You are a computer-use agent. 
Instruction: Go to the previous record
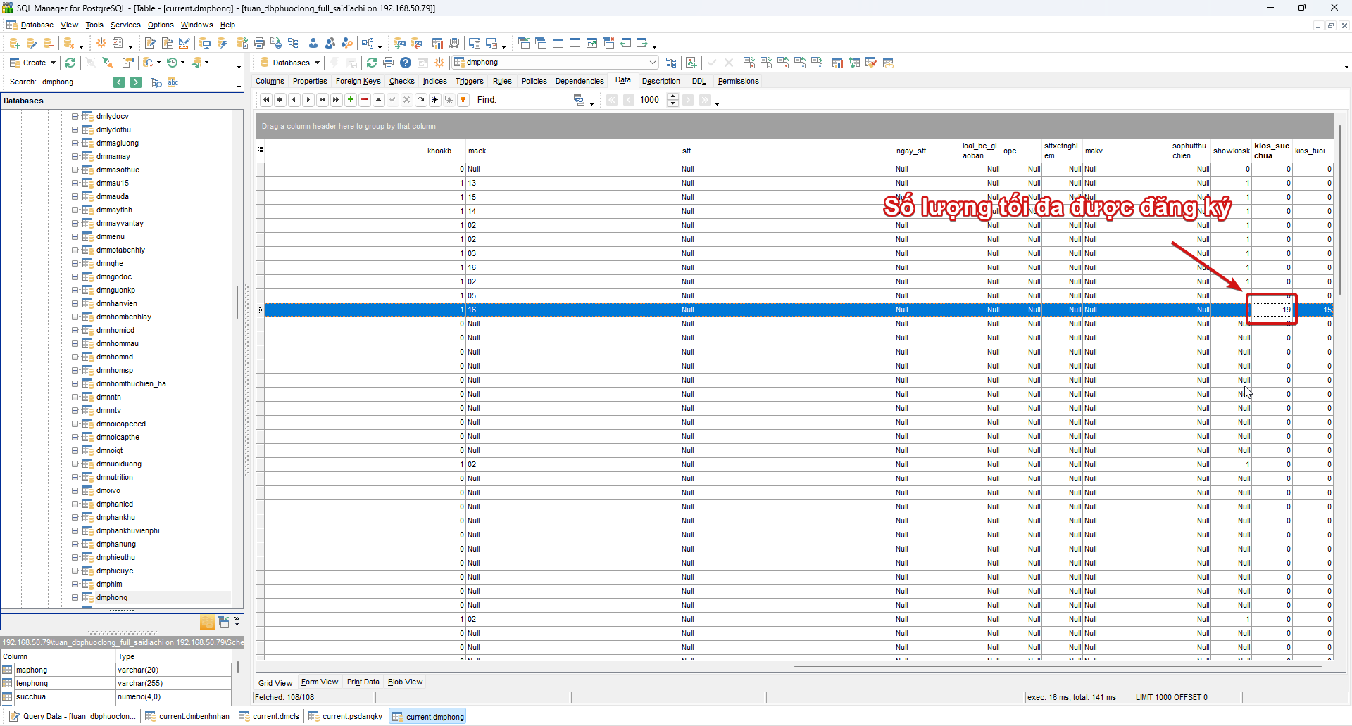pos(294,100)
